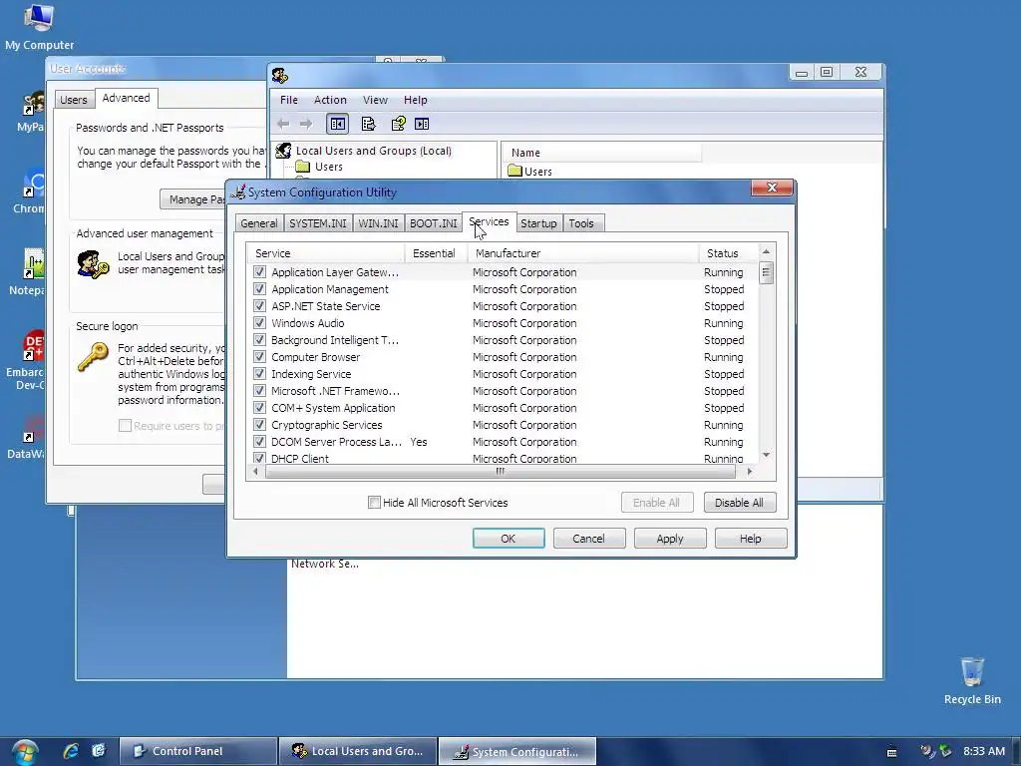Open the Notepad desktop shortcut
The width and height of the screenshot is (1021, 766).
click(x=27, y=272)
